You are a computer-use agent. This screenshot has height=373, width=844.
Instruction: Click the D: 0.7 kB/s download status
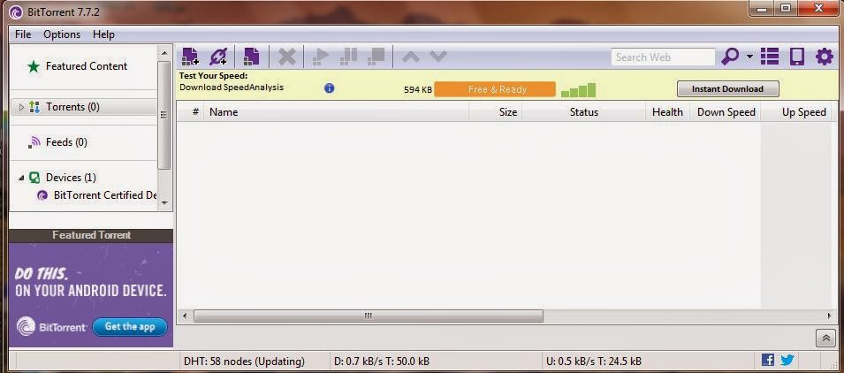click(382, 362)
